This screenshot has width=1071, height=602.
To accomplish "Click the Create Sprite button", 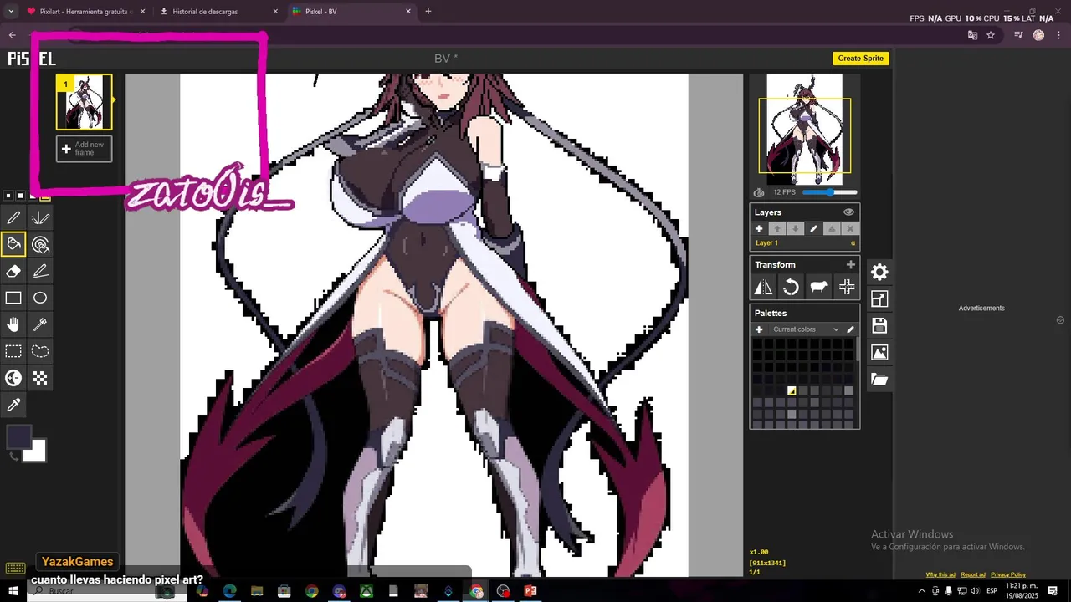I will click(x=861, y=59).
